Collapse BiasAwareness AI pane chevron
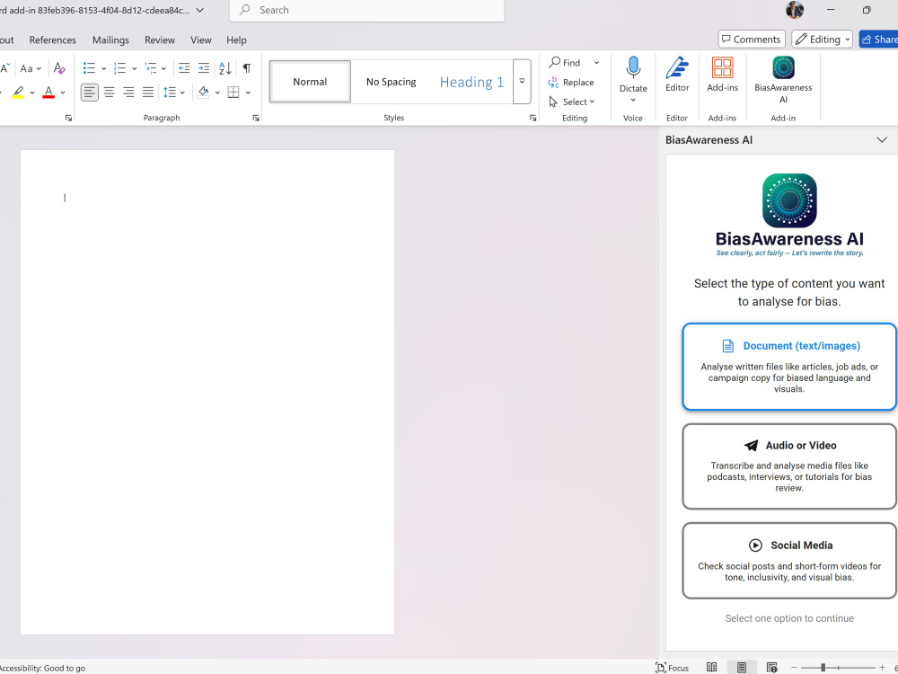This screenshot has height=674, width=898. 882,140
